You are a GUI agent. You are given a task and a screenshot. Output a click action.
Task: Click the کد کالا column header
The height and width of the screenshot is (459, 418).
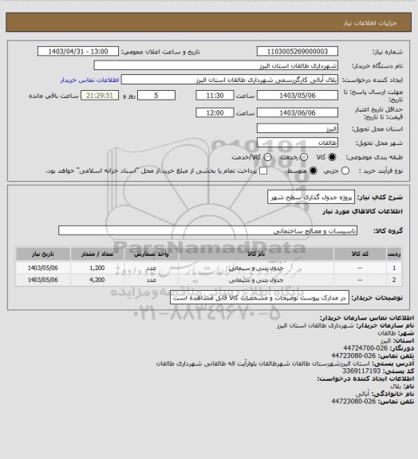[360, 254]
